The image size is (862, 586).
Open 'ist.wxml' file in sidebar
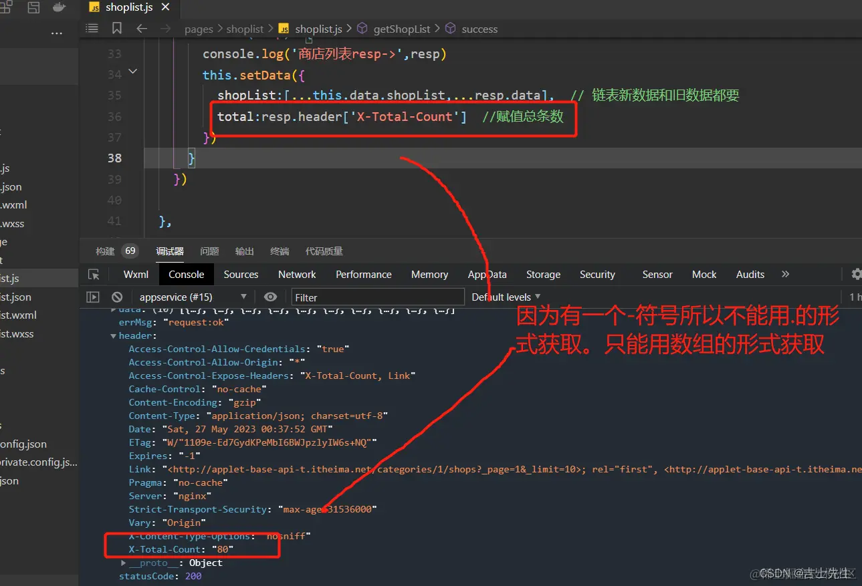pyautogui.click(x=19, y=315)
